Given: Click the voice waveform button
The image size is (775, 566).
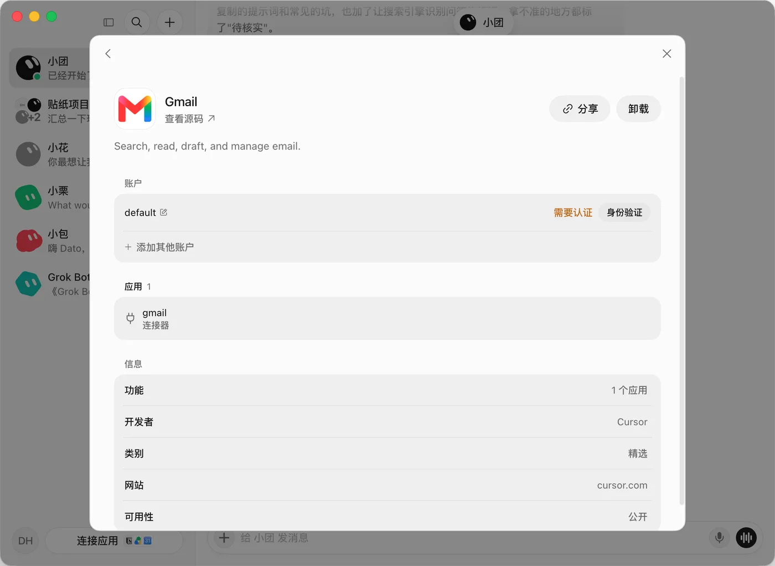Looking at the screenshot, I should pos(746,538).
